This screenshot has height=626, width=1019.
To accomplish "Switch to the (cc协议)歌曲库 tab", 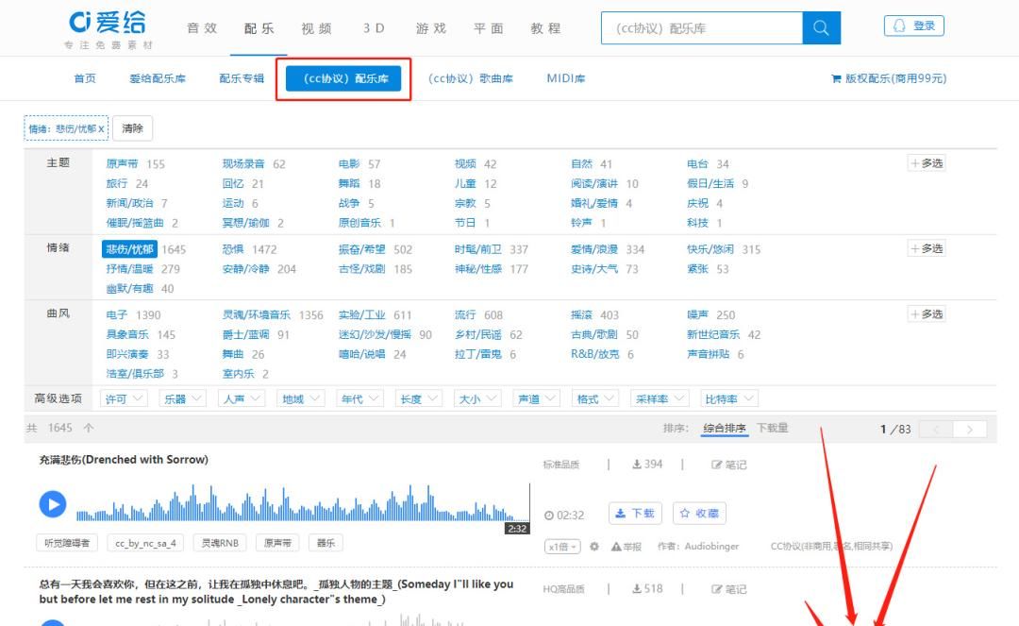I will 470,78.
